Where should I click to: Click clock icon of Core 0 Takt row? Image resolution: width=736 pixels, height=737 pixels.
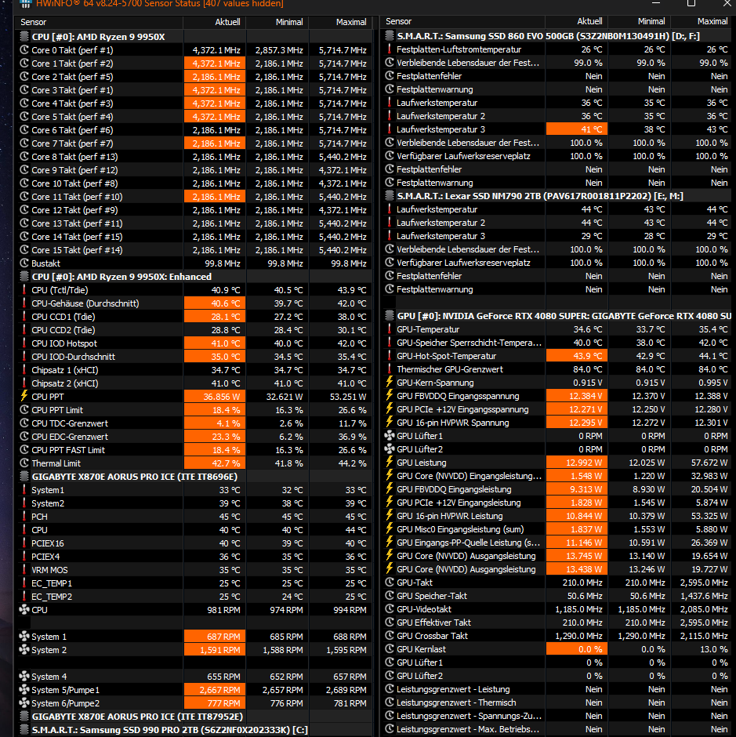24,50
